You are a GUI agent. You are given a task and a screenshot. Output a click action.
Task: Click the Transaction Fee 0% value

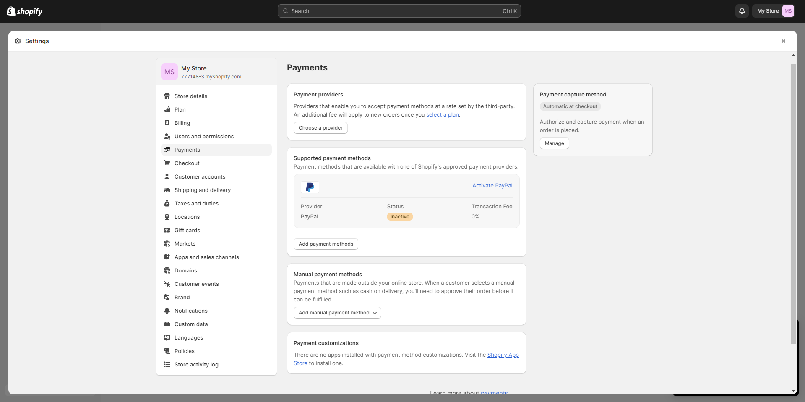pyautogui.click(x=475, y=217)
